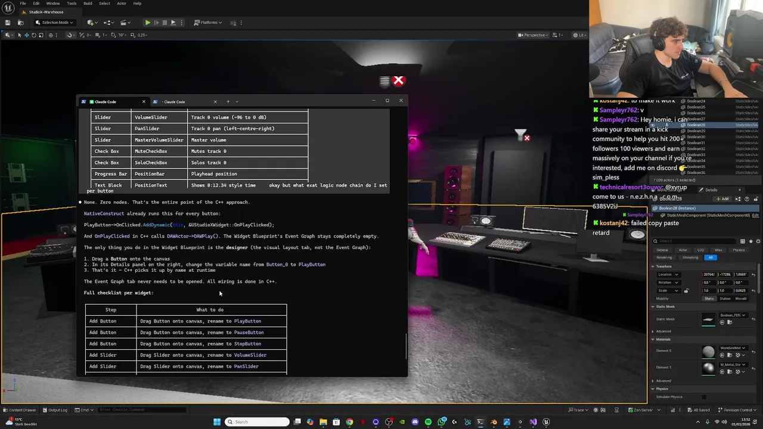Focus the console command input
This screenshot has width=763, height=429.
coord(142,410)
